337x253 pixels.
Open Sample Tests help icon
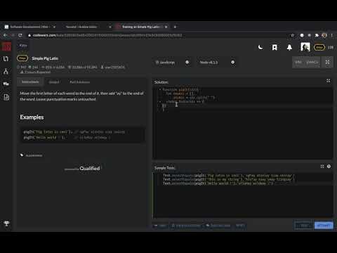(x=329, y=167)
